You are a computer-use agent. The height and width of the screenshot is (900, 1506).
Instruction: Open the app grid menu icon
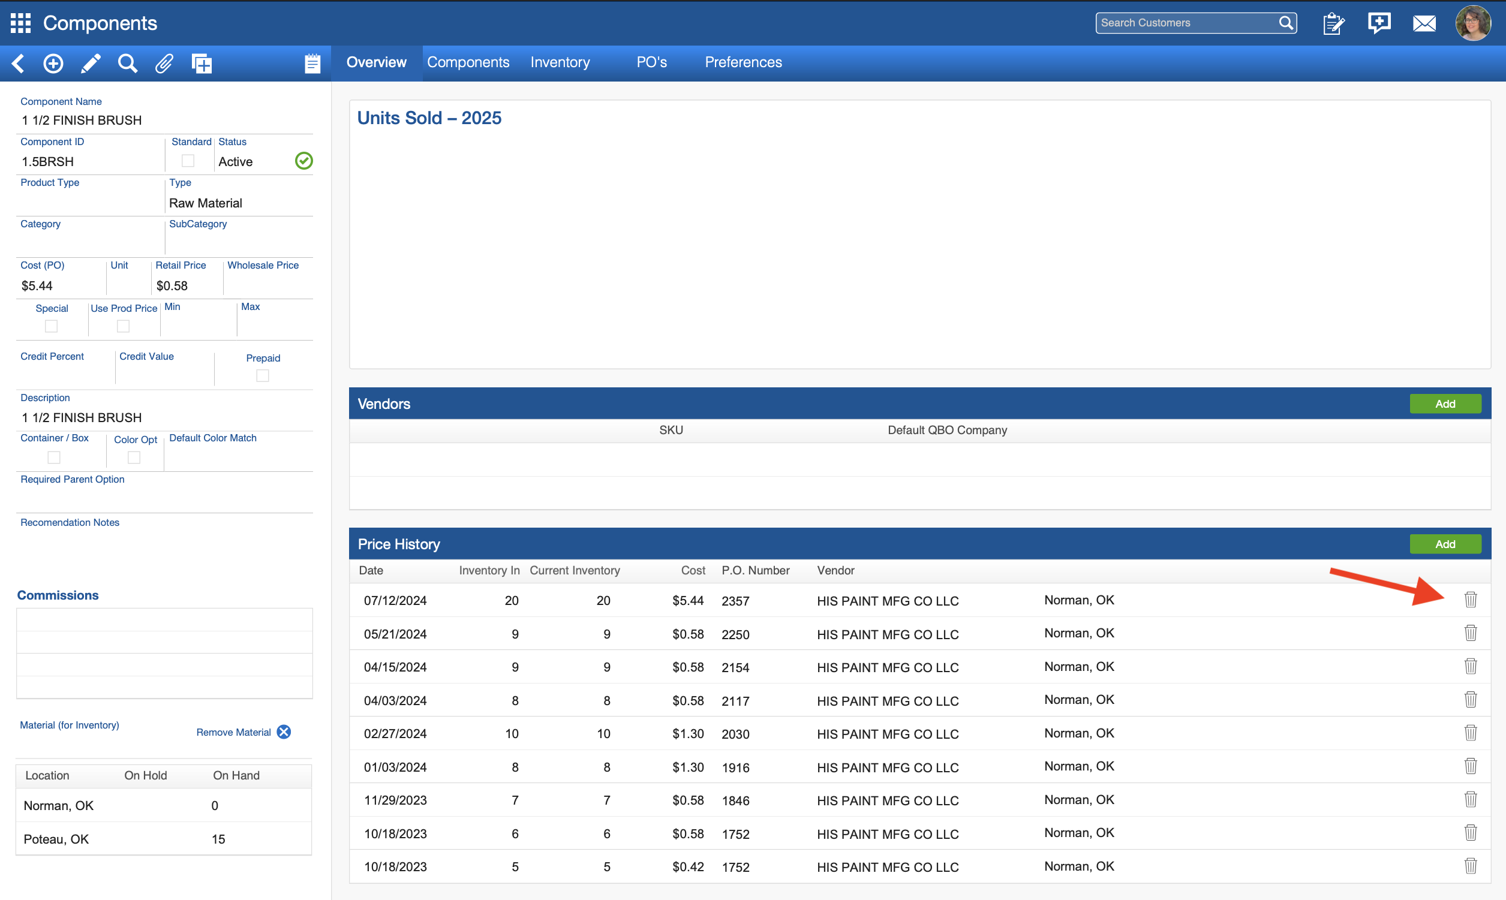pos(20,23)
